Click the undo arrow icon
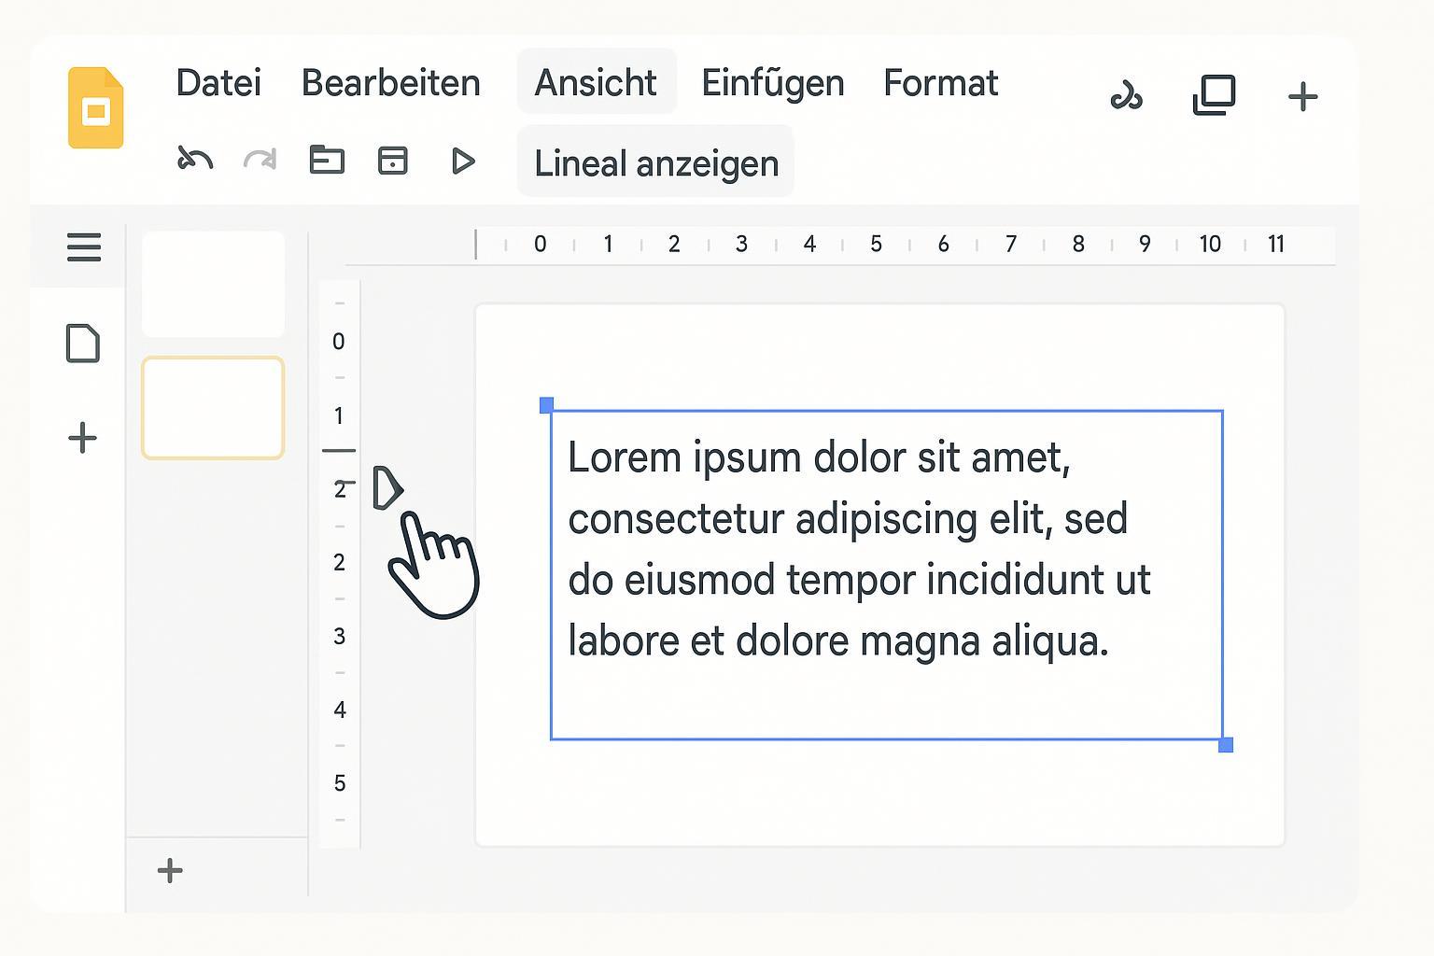 195,161
